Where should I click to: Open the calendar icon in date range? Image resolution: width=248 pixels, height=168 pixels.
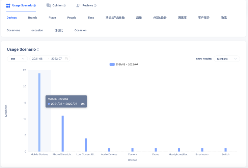tap(66, 59)
